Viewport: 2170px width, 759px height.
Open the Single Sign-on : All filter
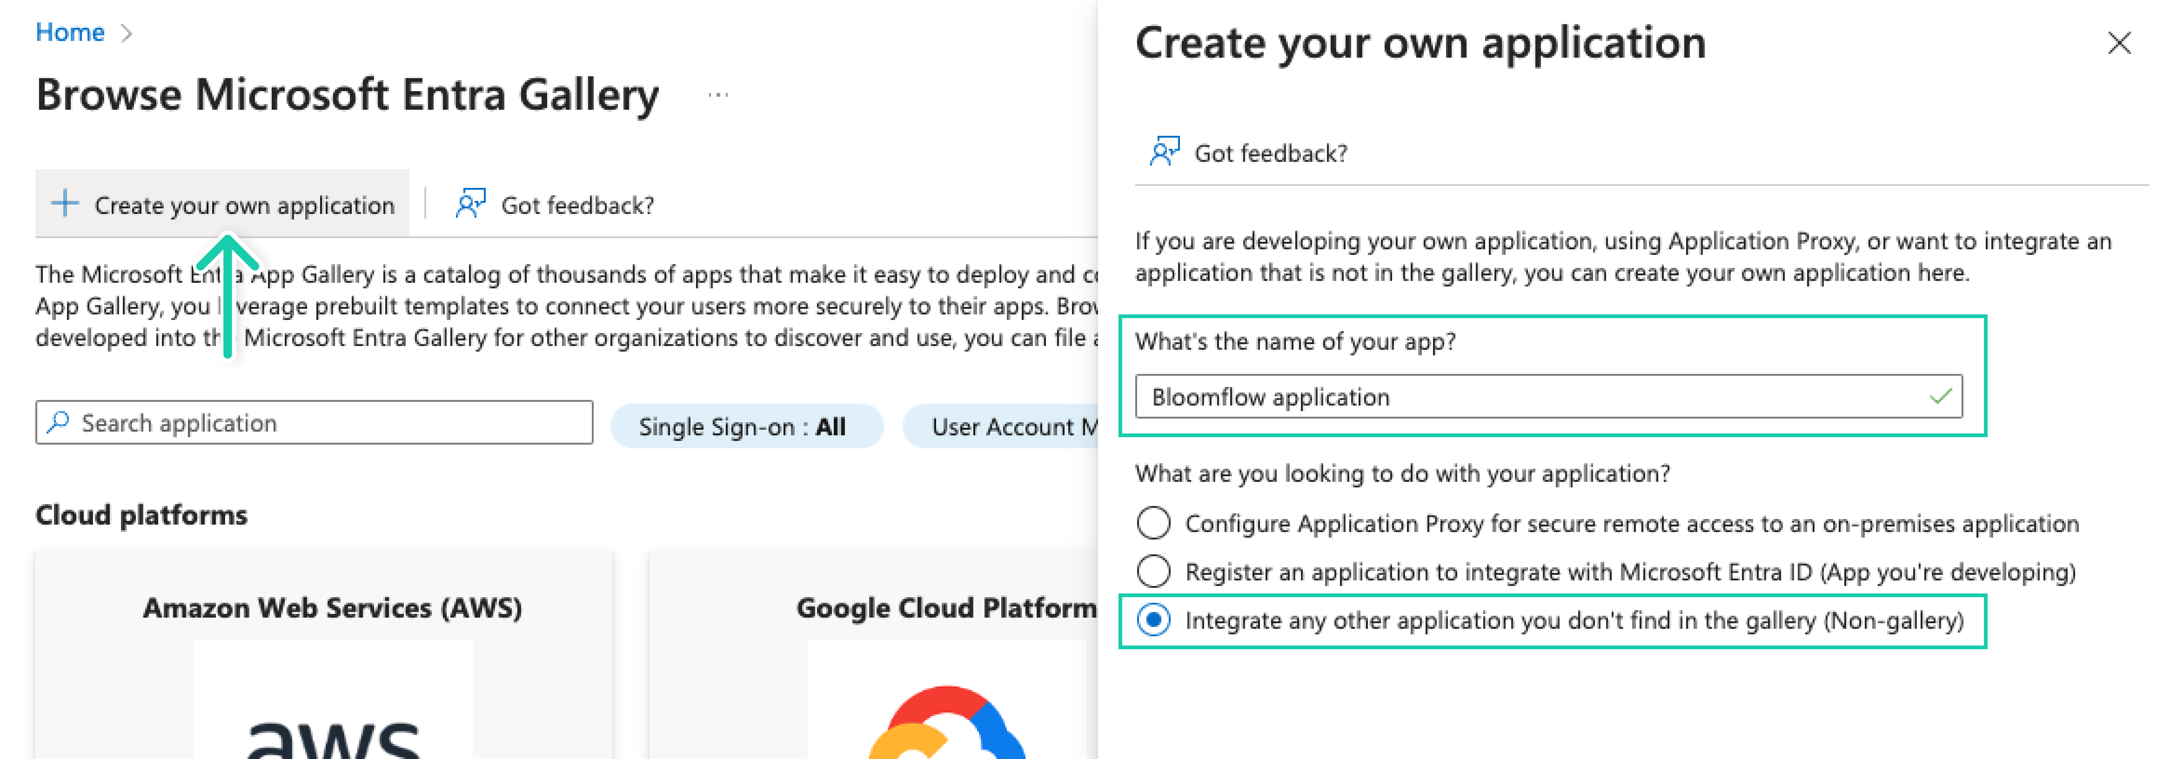(746, 426)
